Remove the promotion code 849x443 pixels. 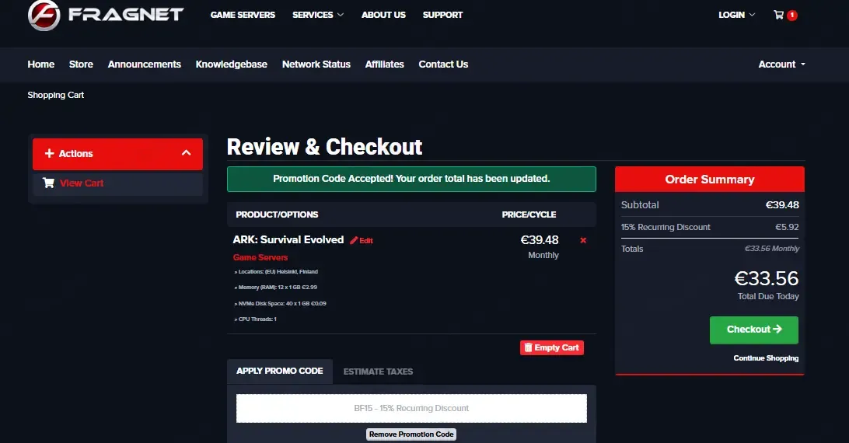click(x=411, y=434)
